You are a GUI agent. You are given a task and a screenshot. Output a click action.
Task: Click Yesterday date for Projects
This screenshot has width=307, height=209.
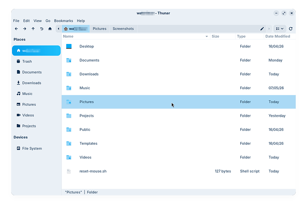277,116
